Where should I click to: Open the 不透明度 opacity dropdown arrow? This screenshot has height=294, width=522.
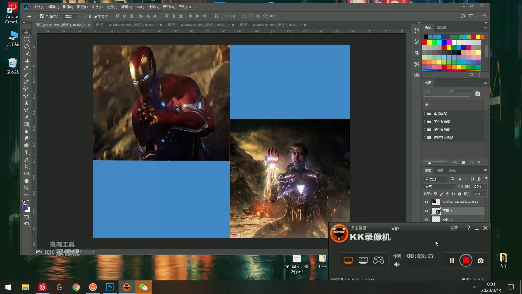click(x=485, y=186)
